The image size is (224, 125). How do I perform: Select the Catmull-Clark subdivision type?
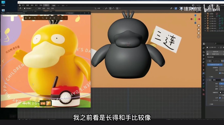click(x=214, y=65)
